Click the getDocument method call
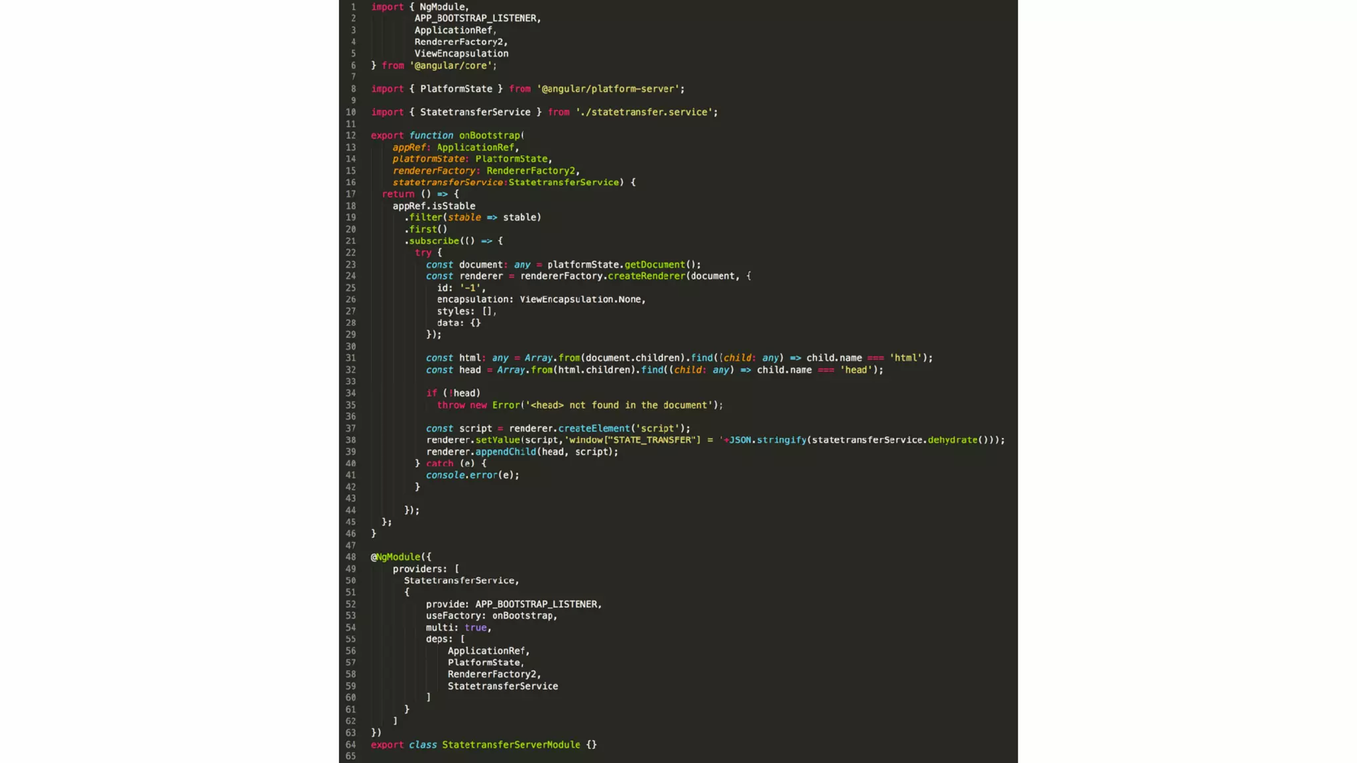 click(x=654, y=264)
